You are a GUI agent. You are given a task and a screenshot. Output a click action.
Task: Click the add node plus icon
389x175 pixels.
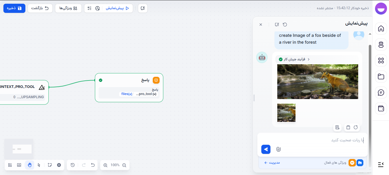(59, 165)
